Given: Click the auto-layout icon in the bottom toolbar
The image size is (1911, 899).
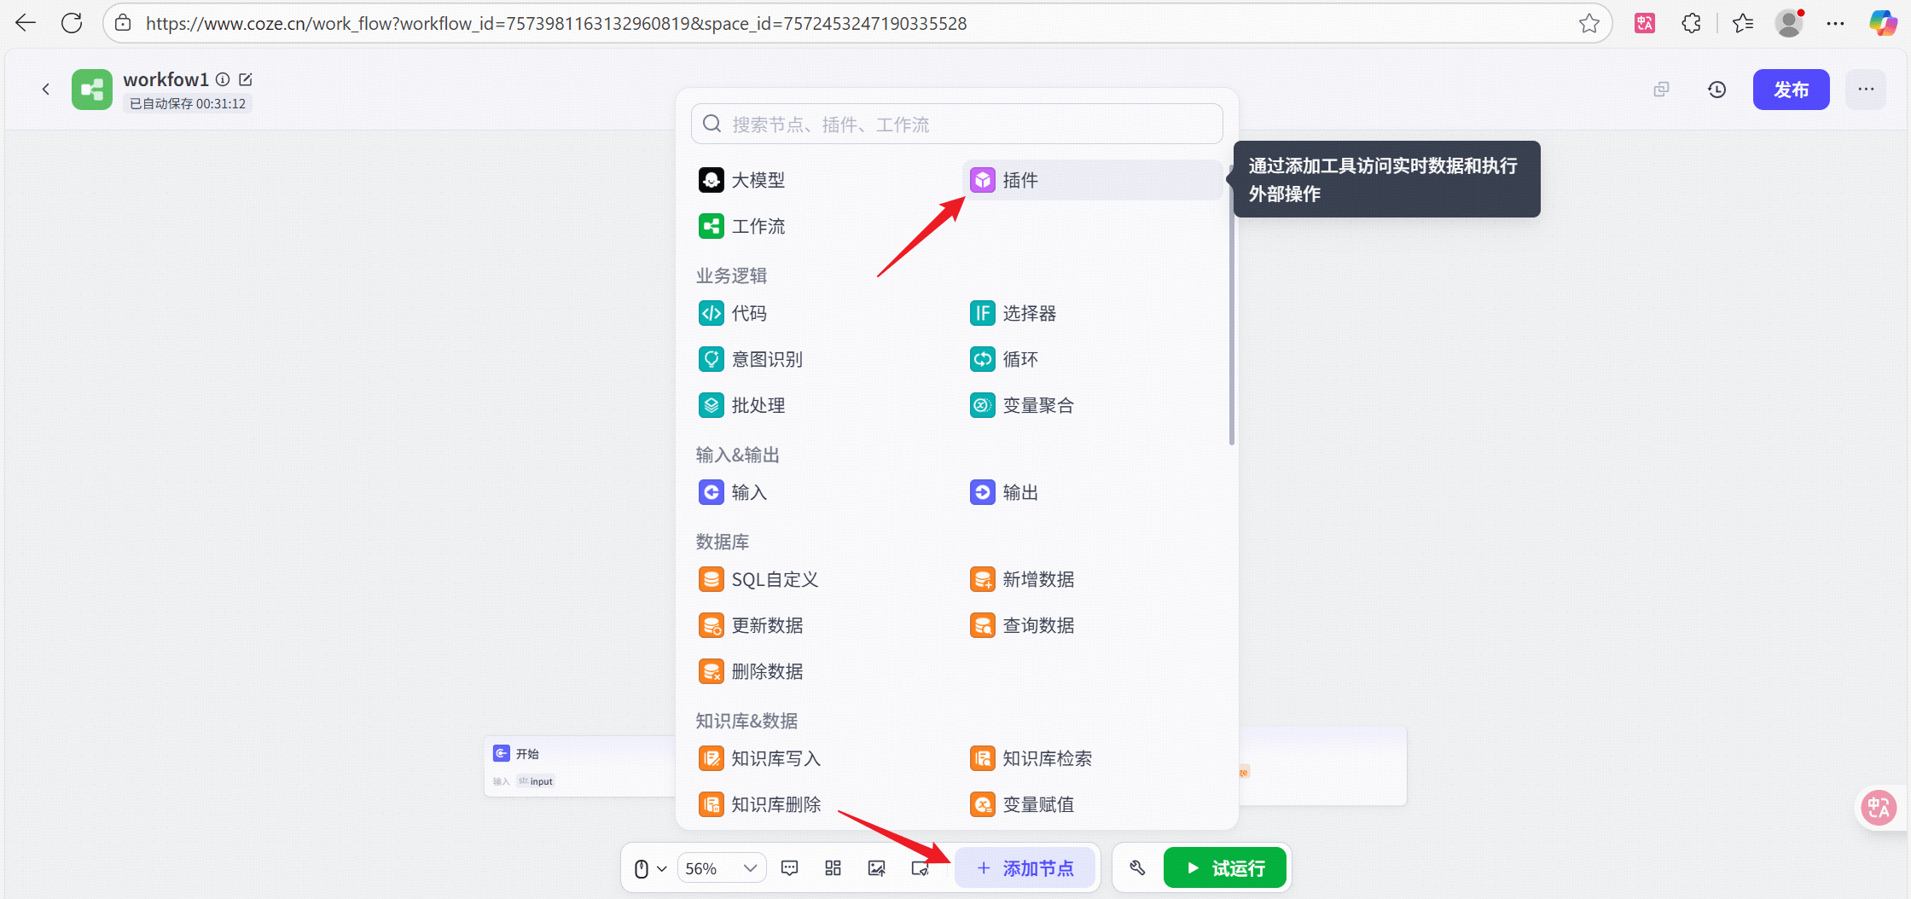Looking at the screenshot, I should 833,867.
